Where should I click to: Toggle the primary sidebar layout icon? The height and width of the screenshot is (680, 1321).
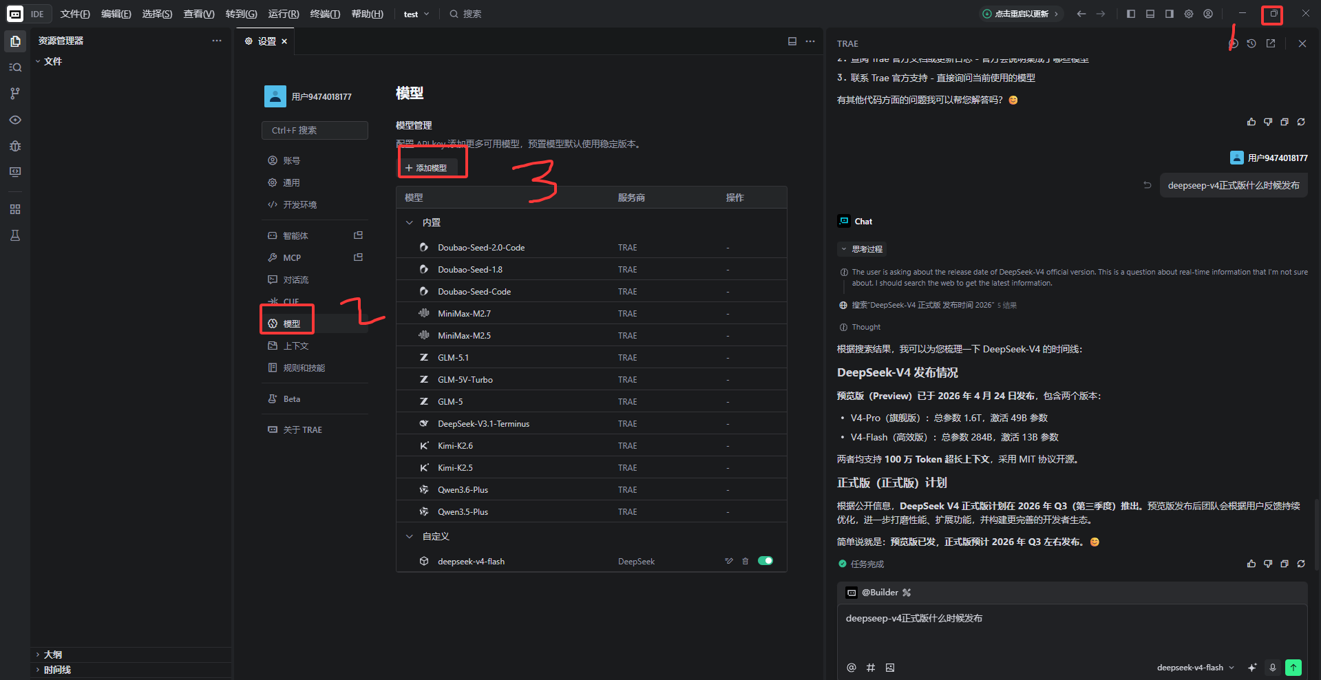click(x=1131, y=14)
